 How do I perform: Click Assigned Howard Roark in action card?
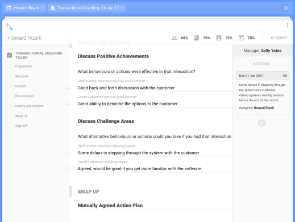256,108
